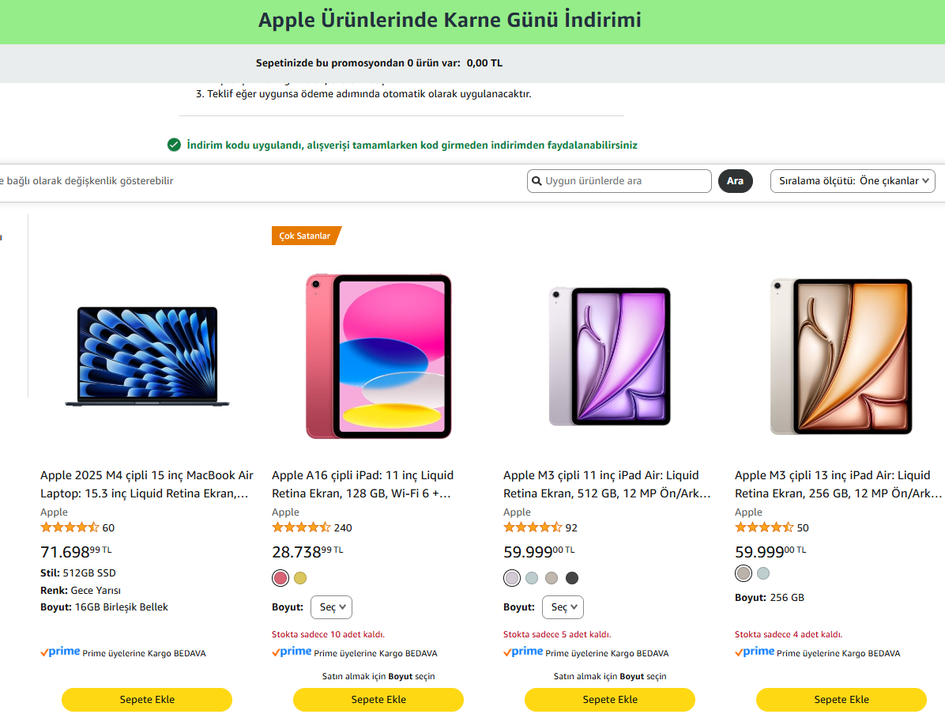The height and width of the screenshot is (718, 945).
Task: Open the Boyut dropdown for the A16 iPad
Action: [x=331, y=607]
